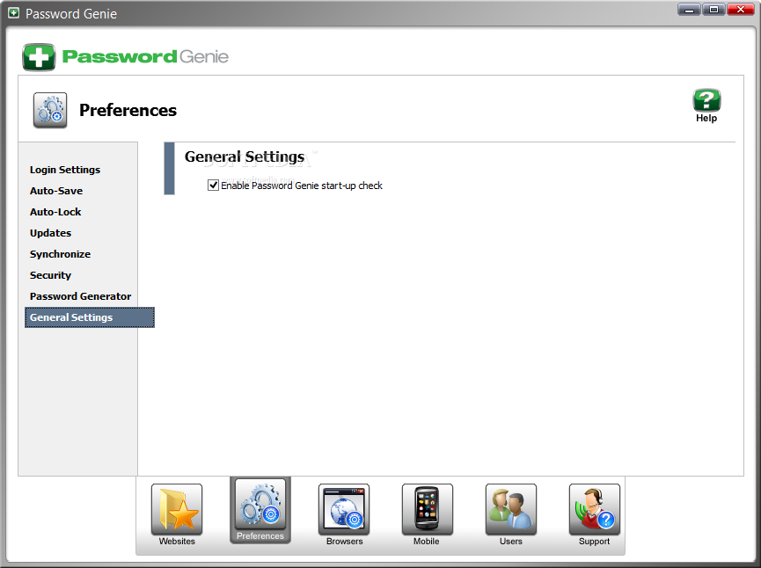This screenshot has width=761, height=568.
Task: Select the Preferences gears icon in bottom bar
Action: [x=260, y=505]
